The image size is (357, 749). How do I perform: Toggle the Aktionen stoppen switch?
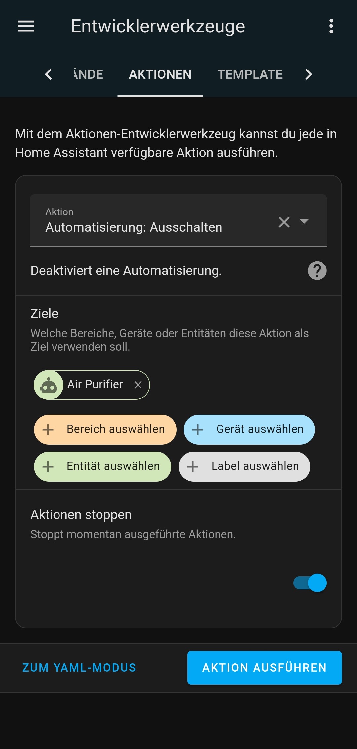(310, 583)
